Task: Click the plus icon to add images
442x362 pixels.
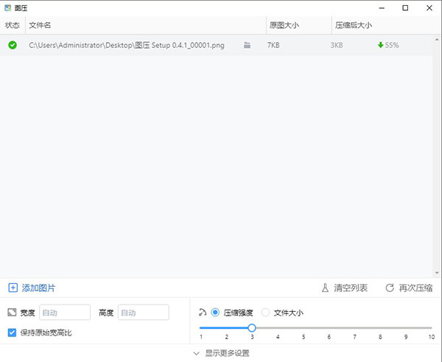Action: pyautogui.click(x=13, y=288)
